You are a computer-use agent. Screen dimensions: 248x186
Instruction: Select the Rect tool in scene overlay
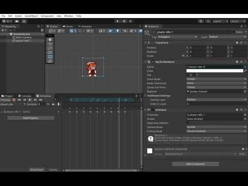tap(50, 57)
